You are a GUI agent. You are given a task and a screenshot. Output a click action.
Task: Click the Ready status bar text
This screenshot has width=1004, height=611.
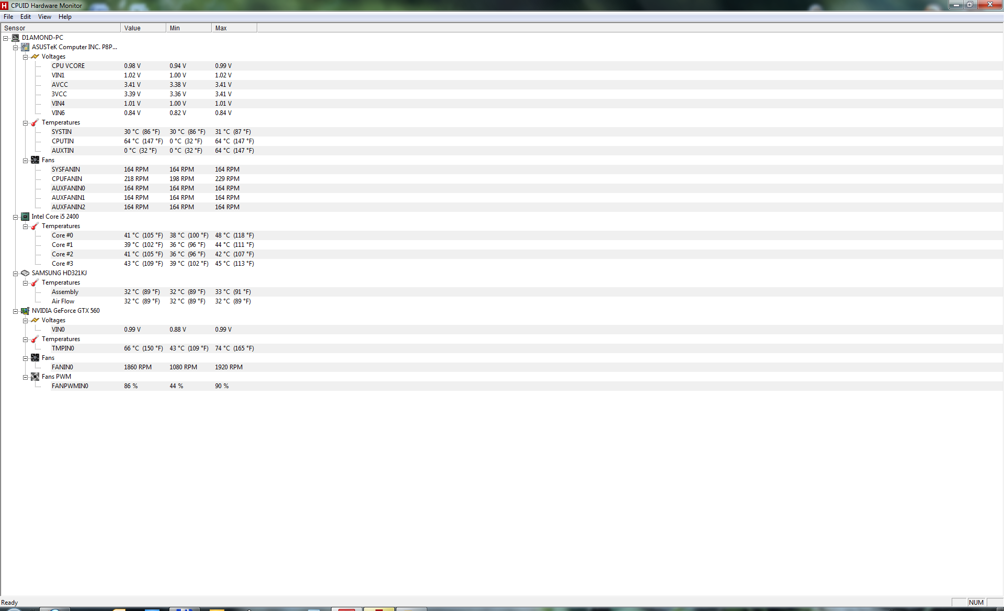[9, 603]
